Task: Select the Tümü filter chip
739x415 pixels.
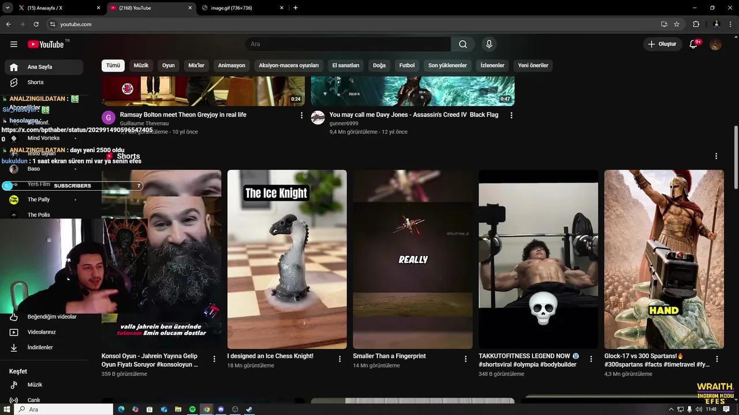Action: click(113, 66)
